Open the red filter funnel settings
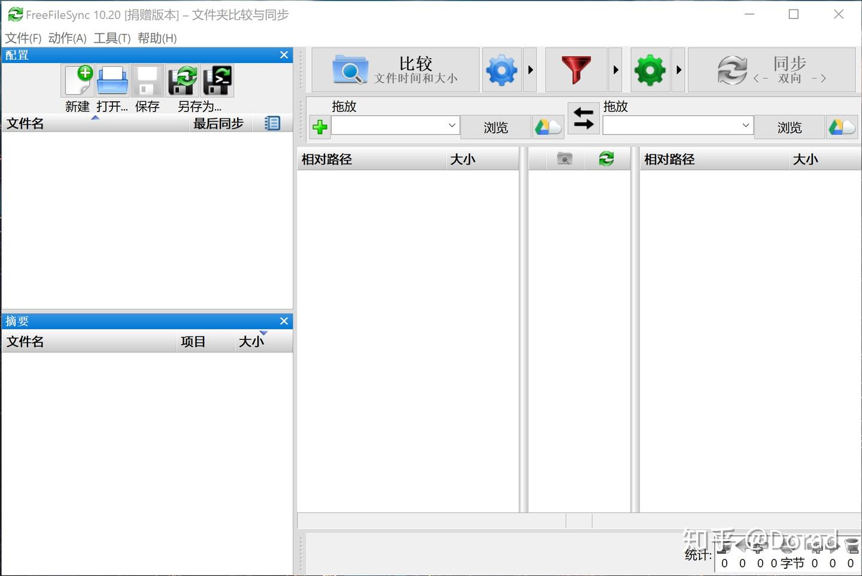The height and width of the screenshot is (576, 862). click(x=575, y=69)
